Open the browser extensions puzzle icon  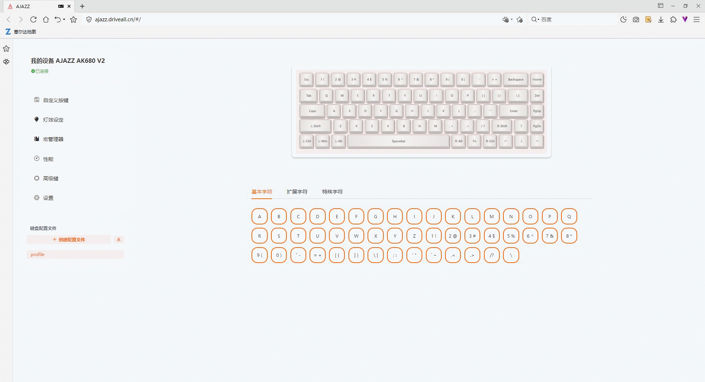coord(673,19)
